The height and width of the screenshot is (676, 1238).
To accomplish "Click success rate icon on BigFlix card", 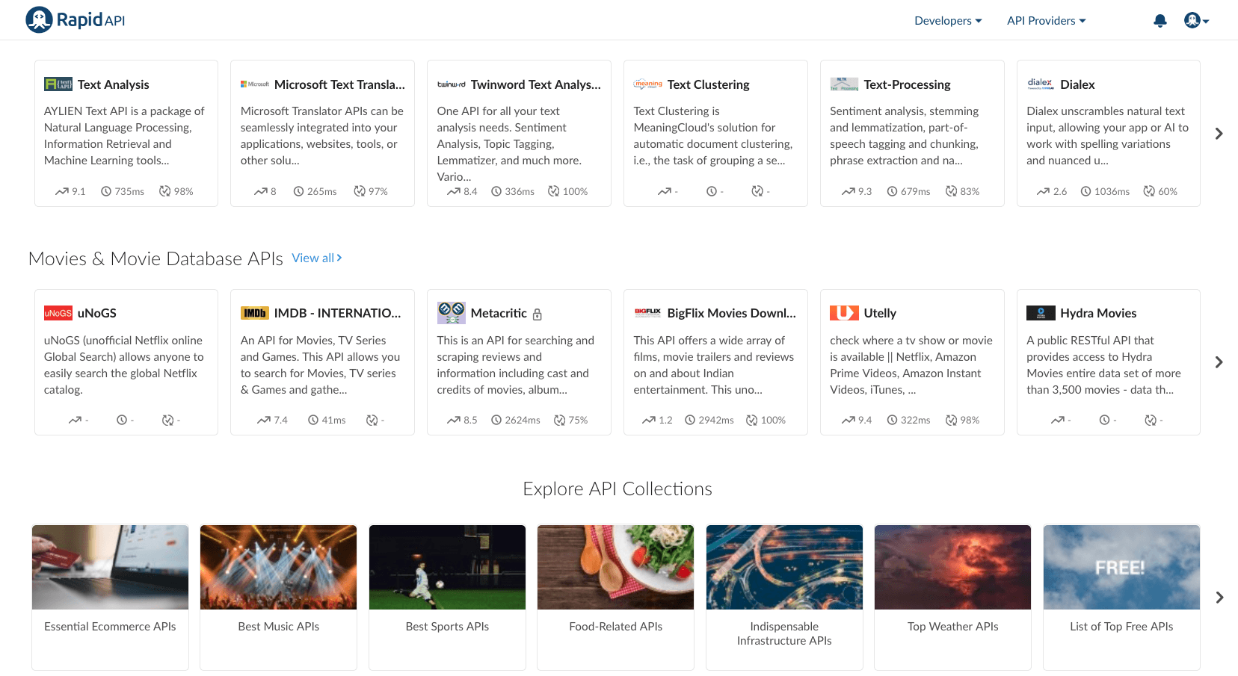I will coord(752,420).
